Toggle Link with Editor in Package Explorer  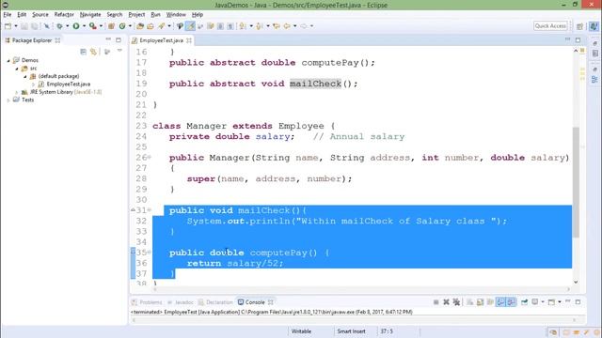[93, 52]
